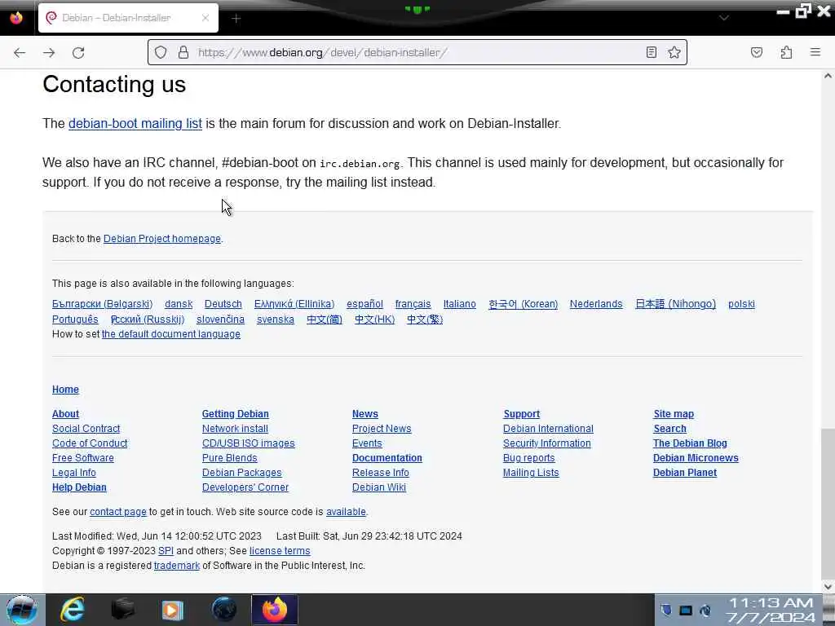
Task: Choose the Nederlands language link
Action: point(596,304)
